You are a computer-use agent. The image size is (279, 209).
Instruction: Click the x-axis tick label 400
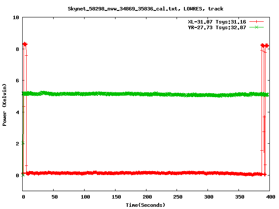click(271, 197)
